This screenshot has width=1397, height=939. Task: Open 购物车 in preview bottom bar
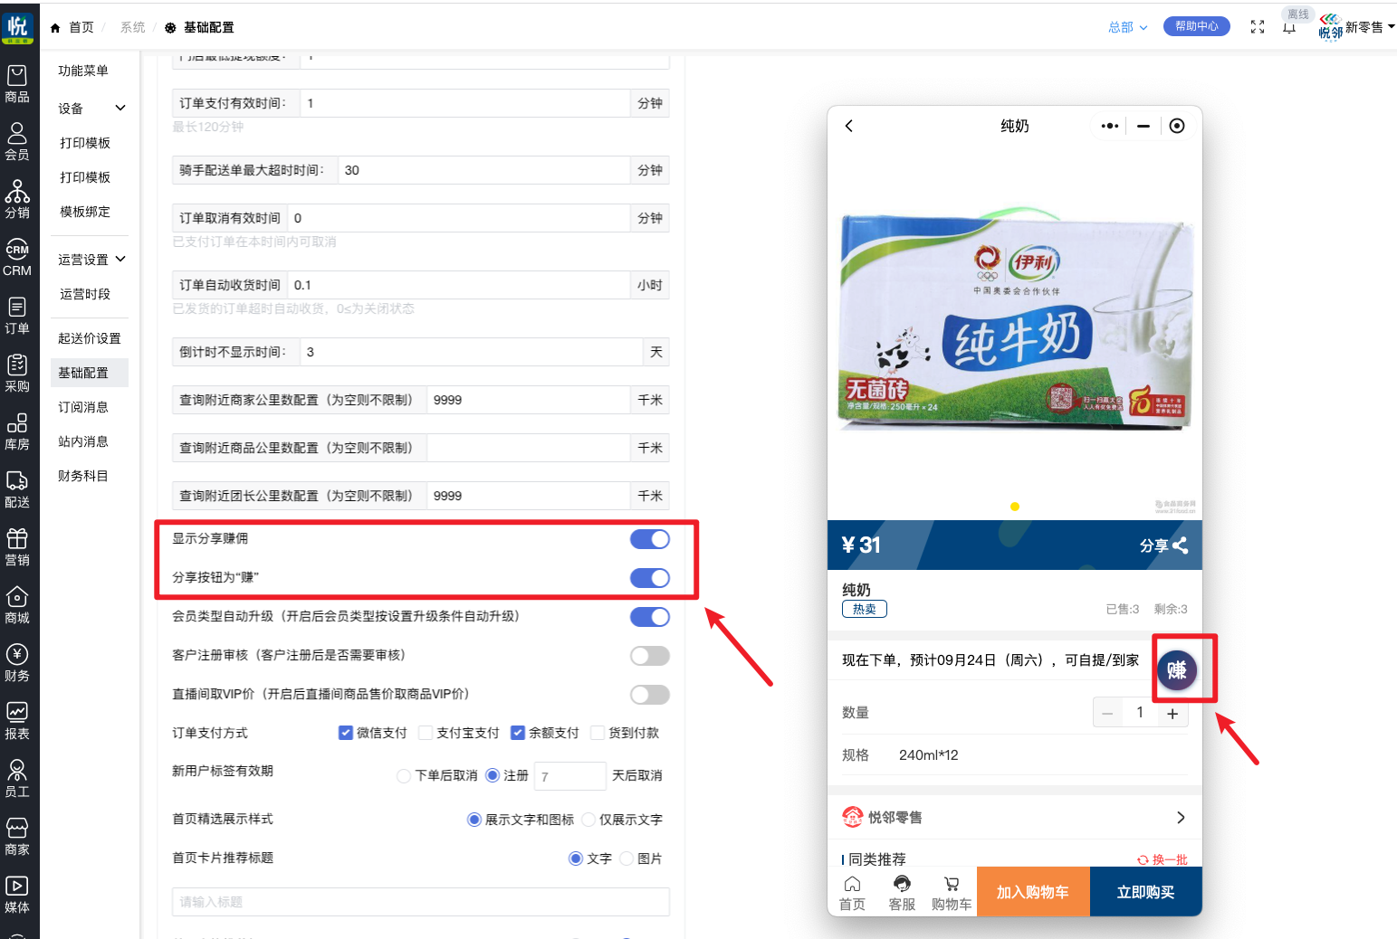952,893
